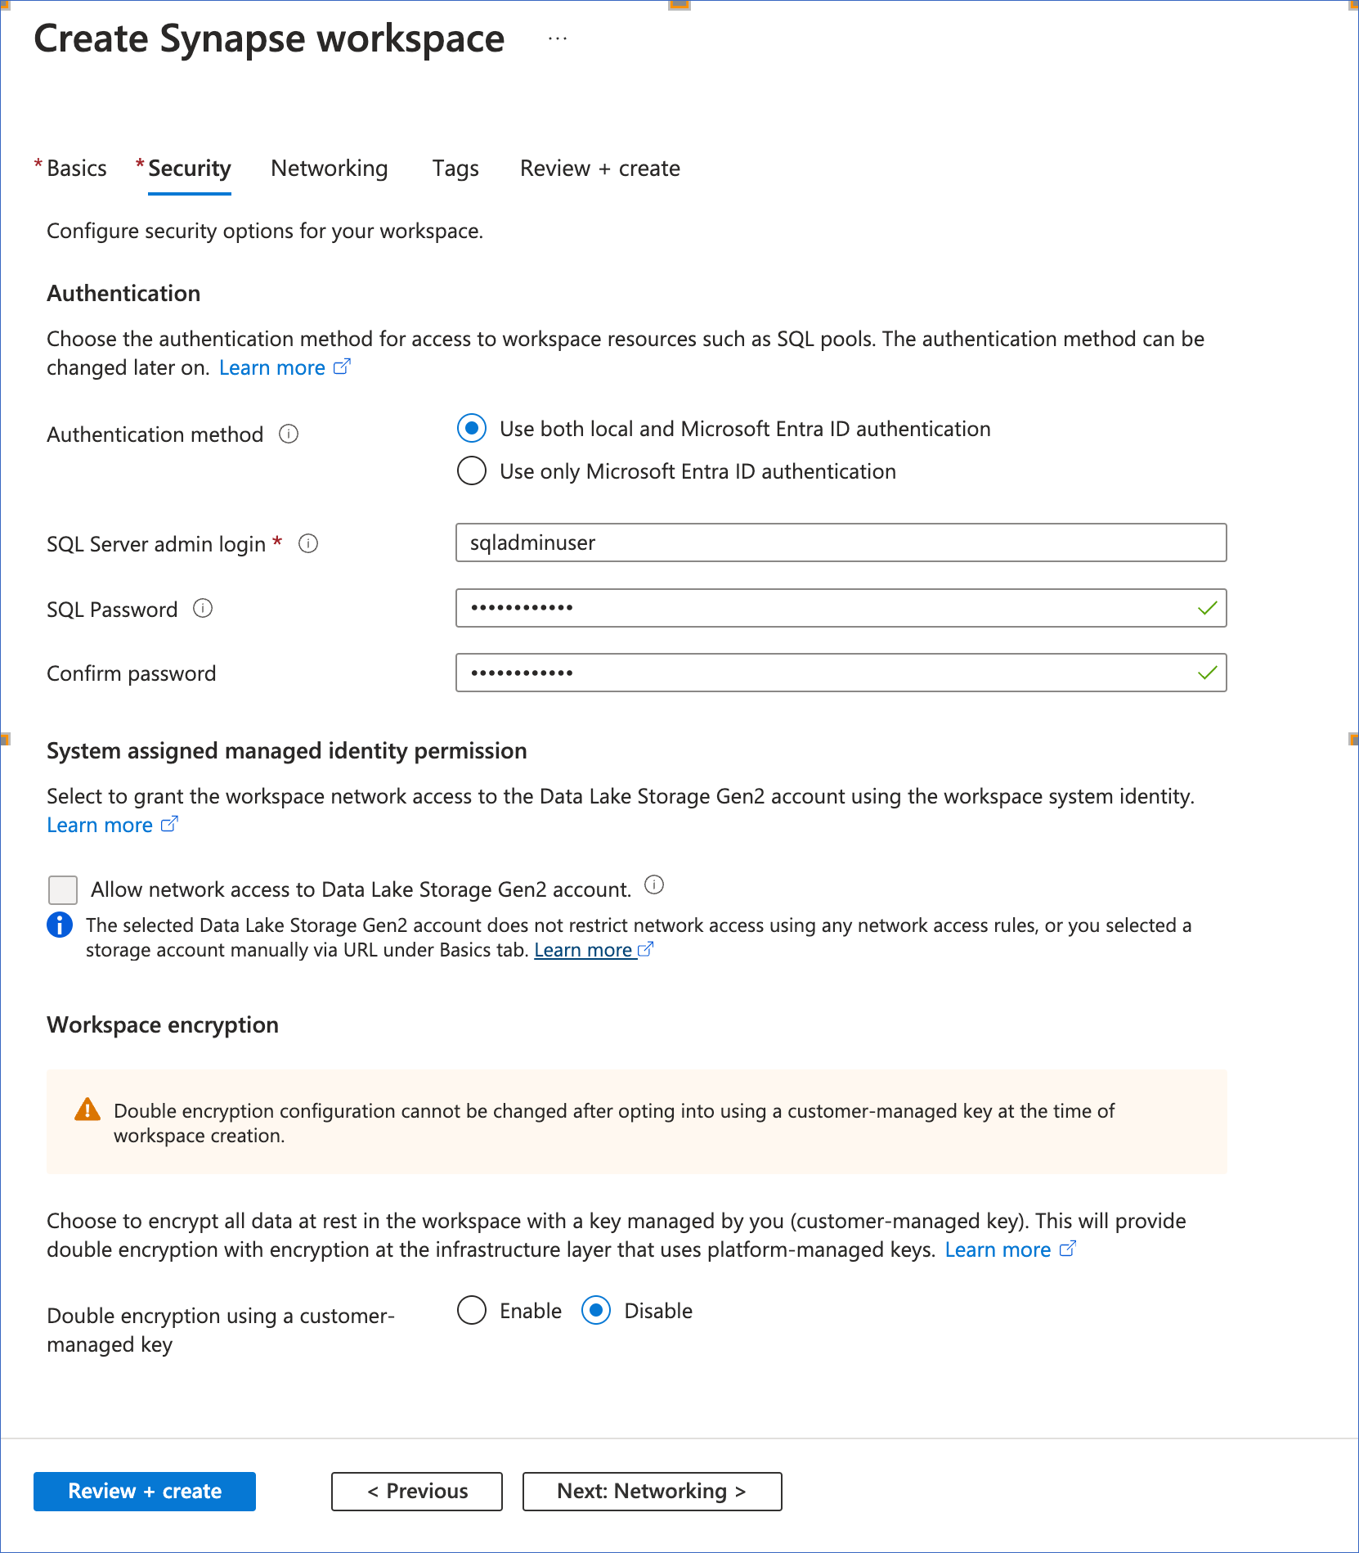The image size is (1359, 1553).
Task: Check Allow network access to Data Lake Storage
Action: point(63,889)
